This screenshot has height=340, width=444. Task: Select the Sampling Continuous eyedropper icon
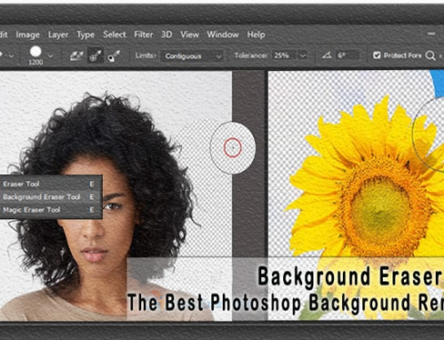click(76, 55)
